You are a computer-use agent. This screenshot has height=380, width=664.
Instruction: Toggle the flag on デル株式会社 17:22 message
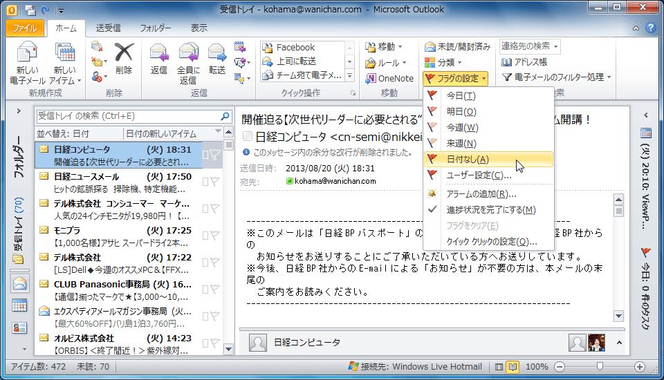click(x=215, y=263)
